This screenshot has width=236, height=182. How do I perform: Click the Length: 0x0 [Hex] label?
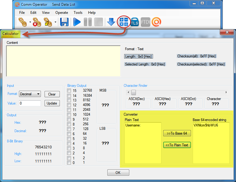pos(139,56)
